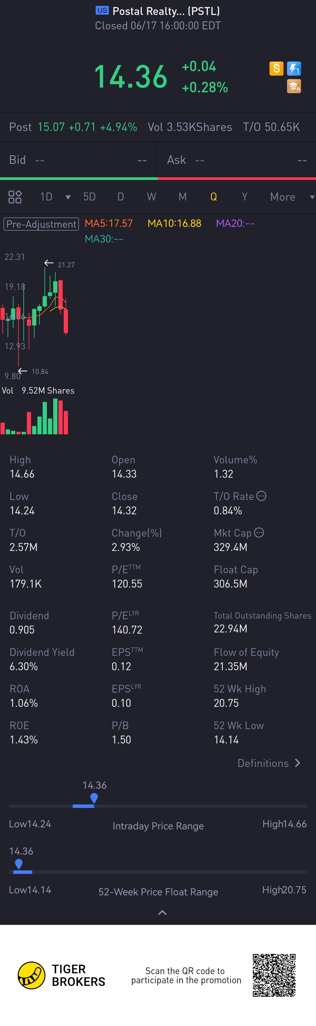Tap the Tiger Brokers logo

point(62,975)
